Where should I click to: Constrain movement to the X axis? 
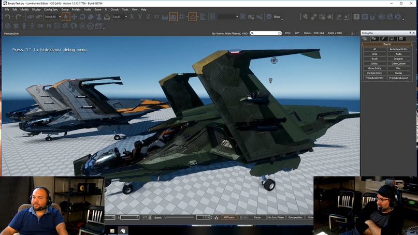[x=132, y=17]
